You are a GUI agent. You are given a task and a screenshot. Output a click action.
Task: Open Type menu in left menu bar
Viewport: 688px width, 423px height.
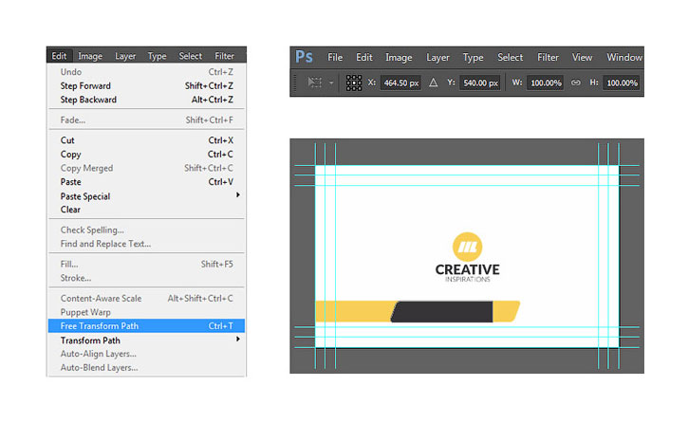pos(157,56)
